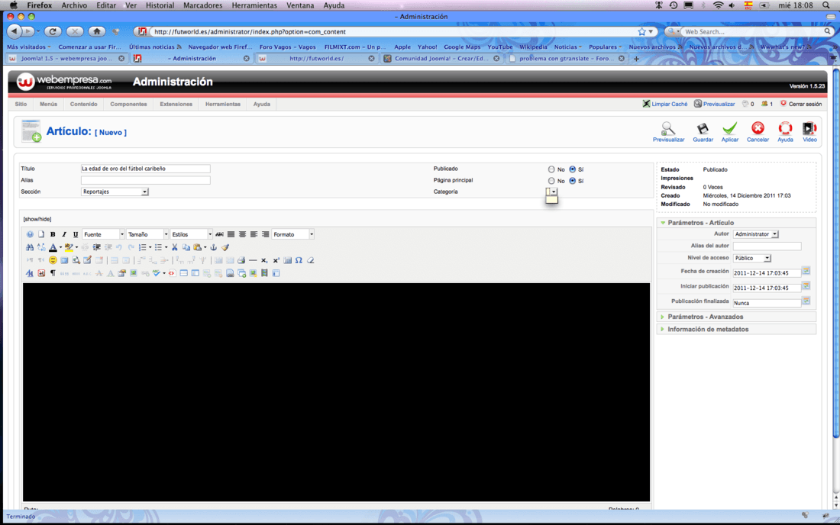Copy selection with the editor copy icon
Image resolution: width=840 pixels, height=525 pixels.
(186, 247)
